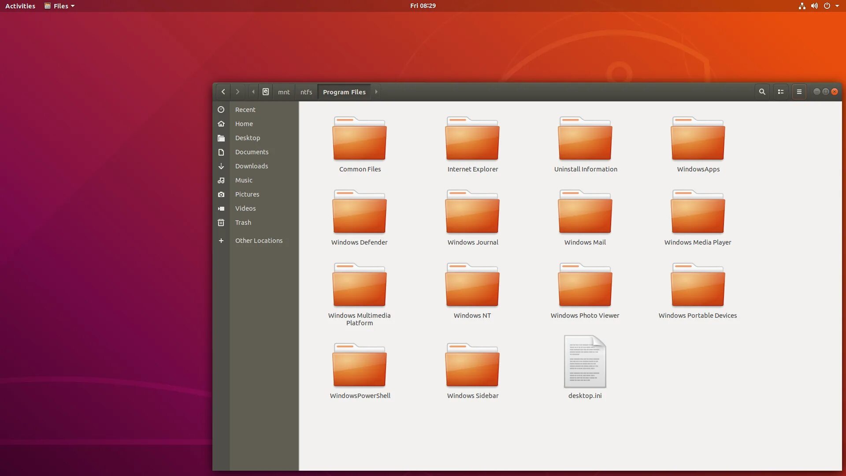The height and width of the screenshot is (476, 846).
Task: Select the ntfs path segment
Action: tap(306, 92)
